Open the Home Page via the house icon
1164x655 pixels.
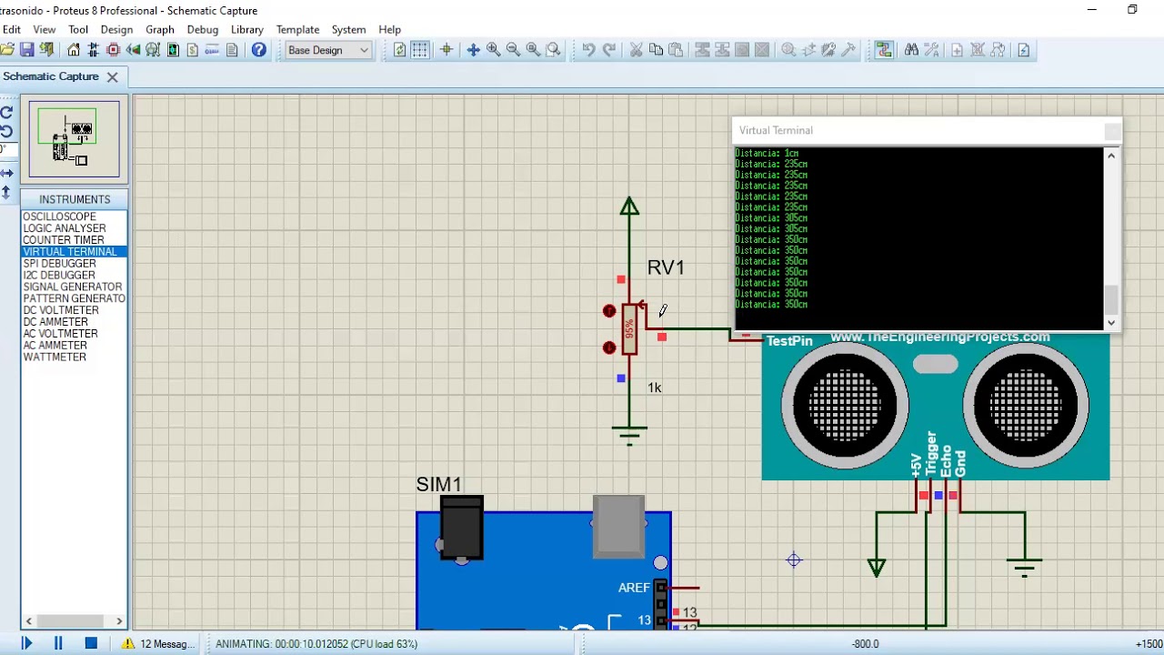(x=74, y=50)
